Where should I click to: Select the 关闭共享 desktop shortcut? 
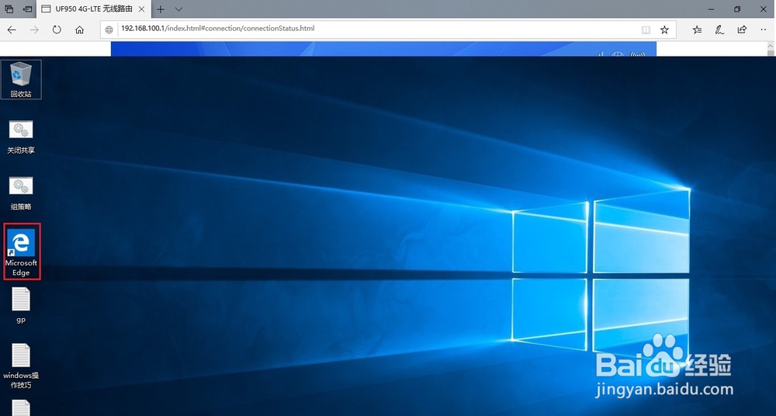click(21, 137)
